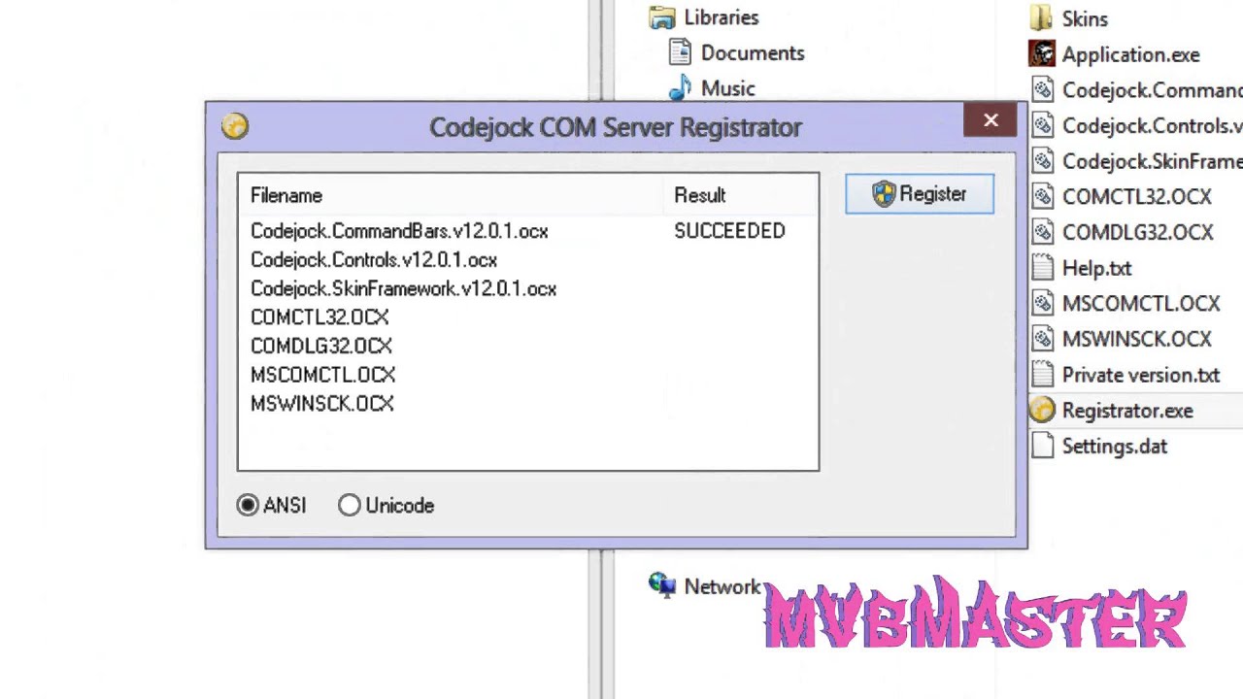Screen dimensions: 1243x699
Task: Select Settings.dat in Explorer file list
Action: point(1114,447)
